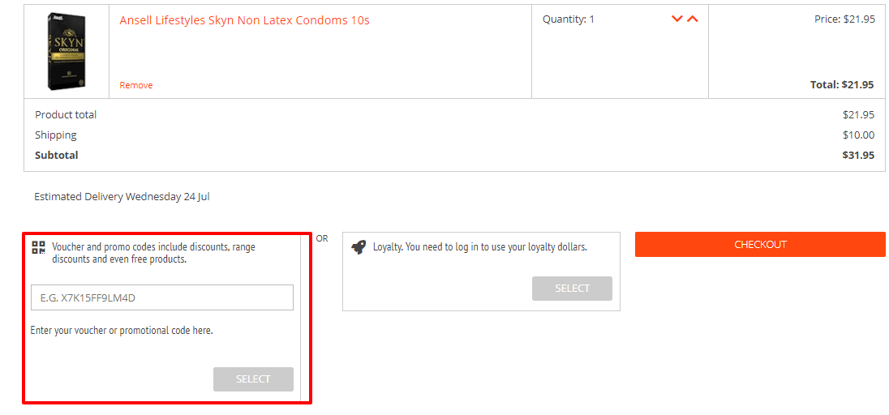Open Ansell Lifestyles Skyn product title link
This screenshot has width=889, height=415.
[x=244, y=20]
